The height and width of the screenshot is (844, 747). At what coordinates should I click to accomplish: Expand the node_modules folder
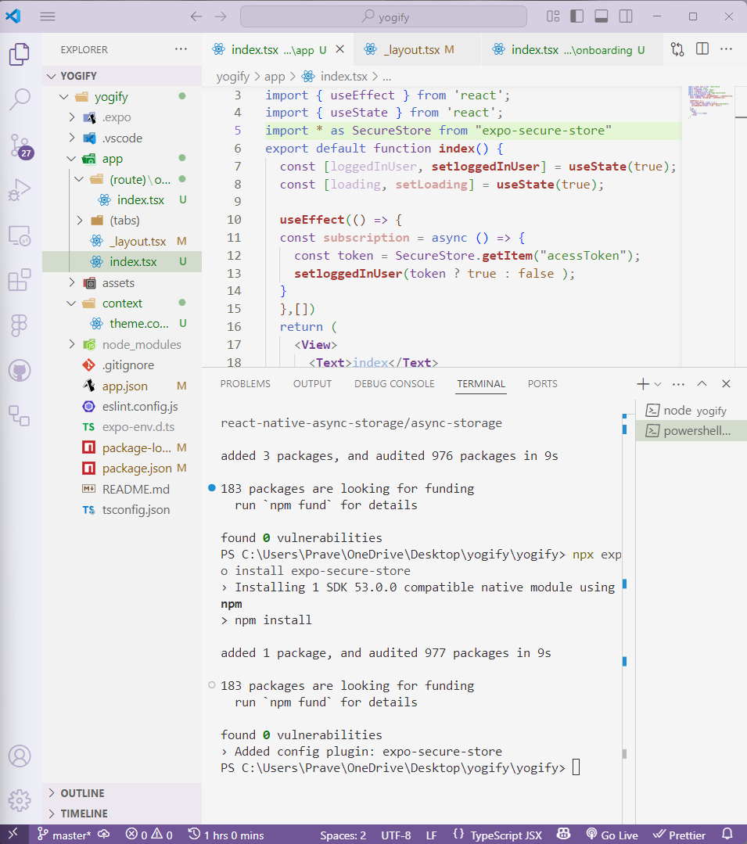point(121,344)
